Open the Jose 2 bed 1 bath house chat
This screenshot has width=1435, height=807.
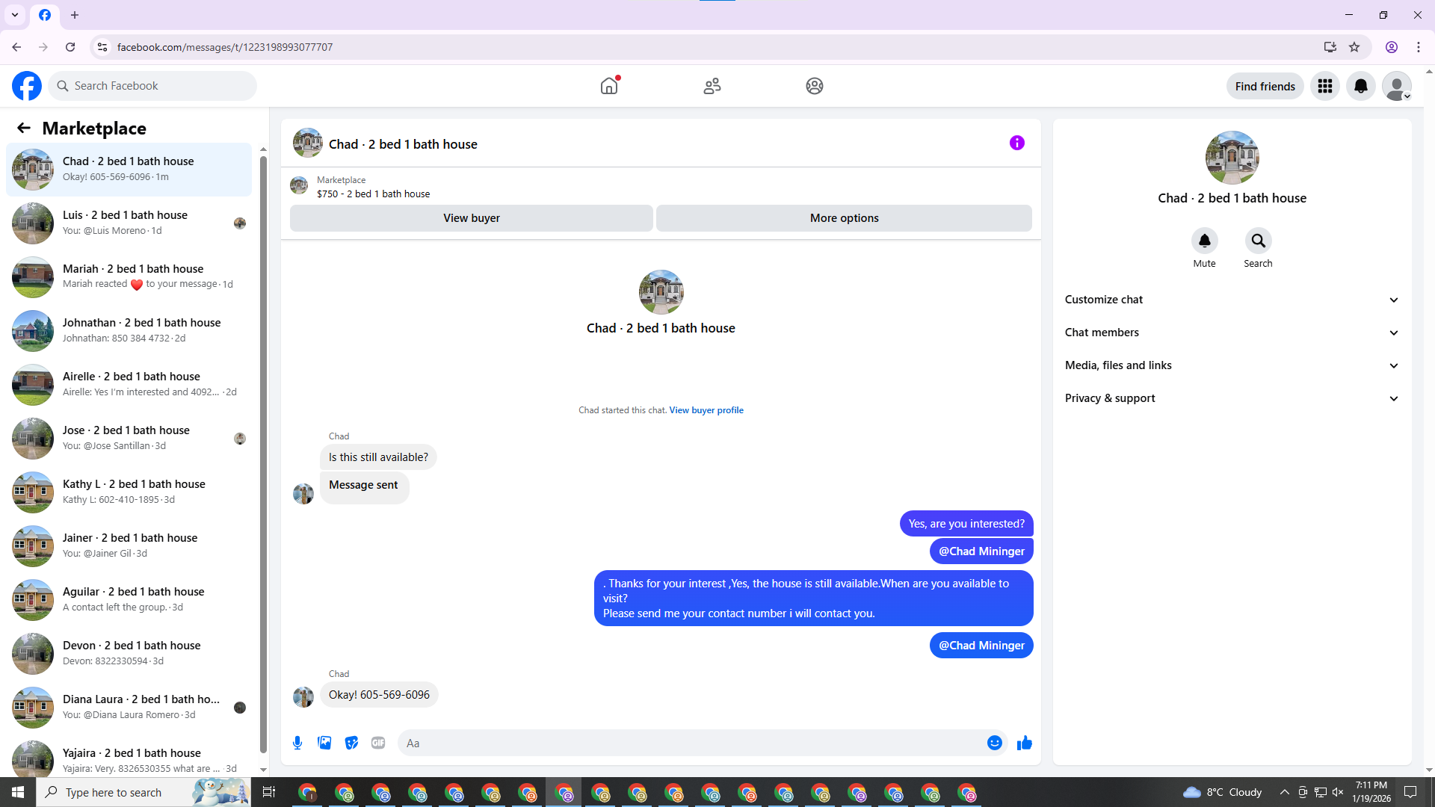tap(129, 438)
